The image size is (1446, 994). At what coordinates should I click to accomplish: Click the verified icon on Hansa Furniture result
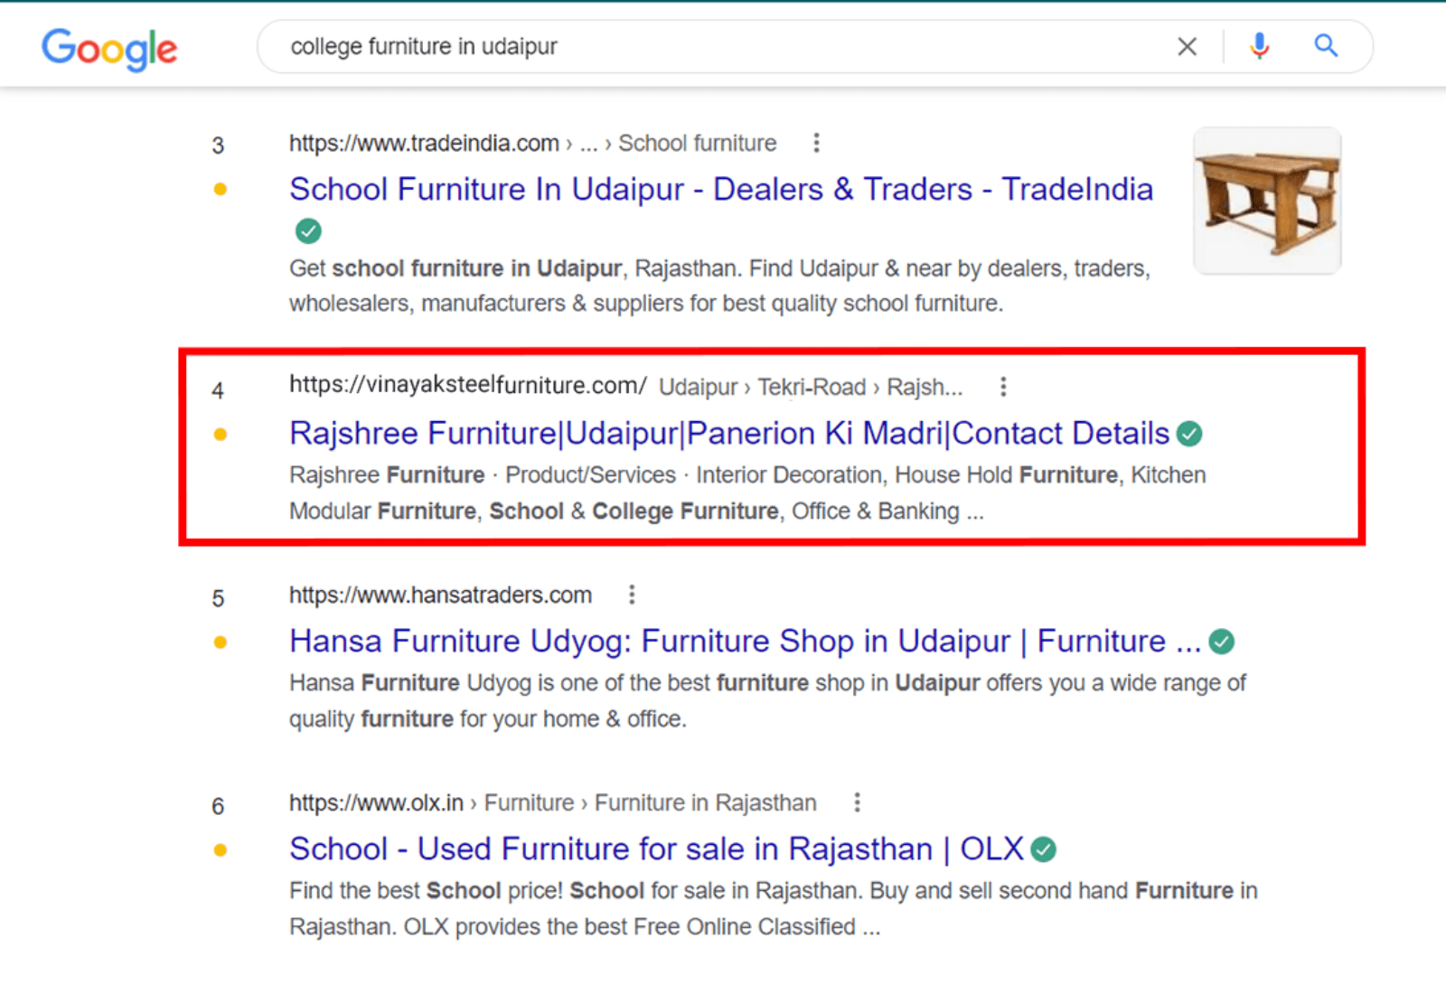pyautogui.click(x=1222, y=641)
